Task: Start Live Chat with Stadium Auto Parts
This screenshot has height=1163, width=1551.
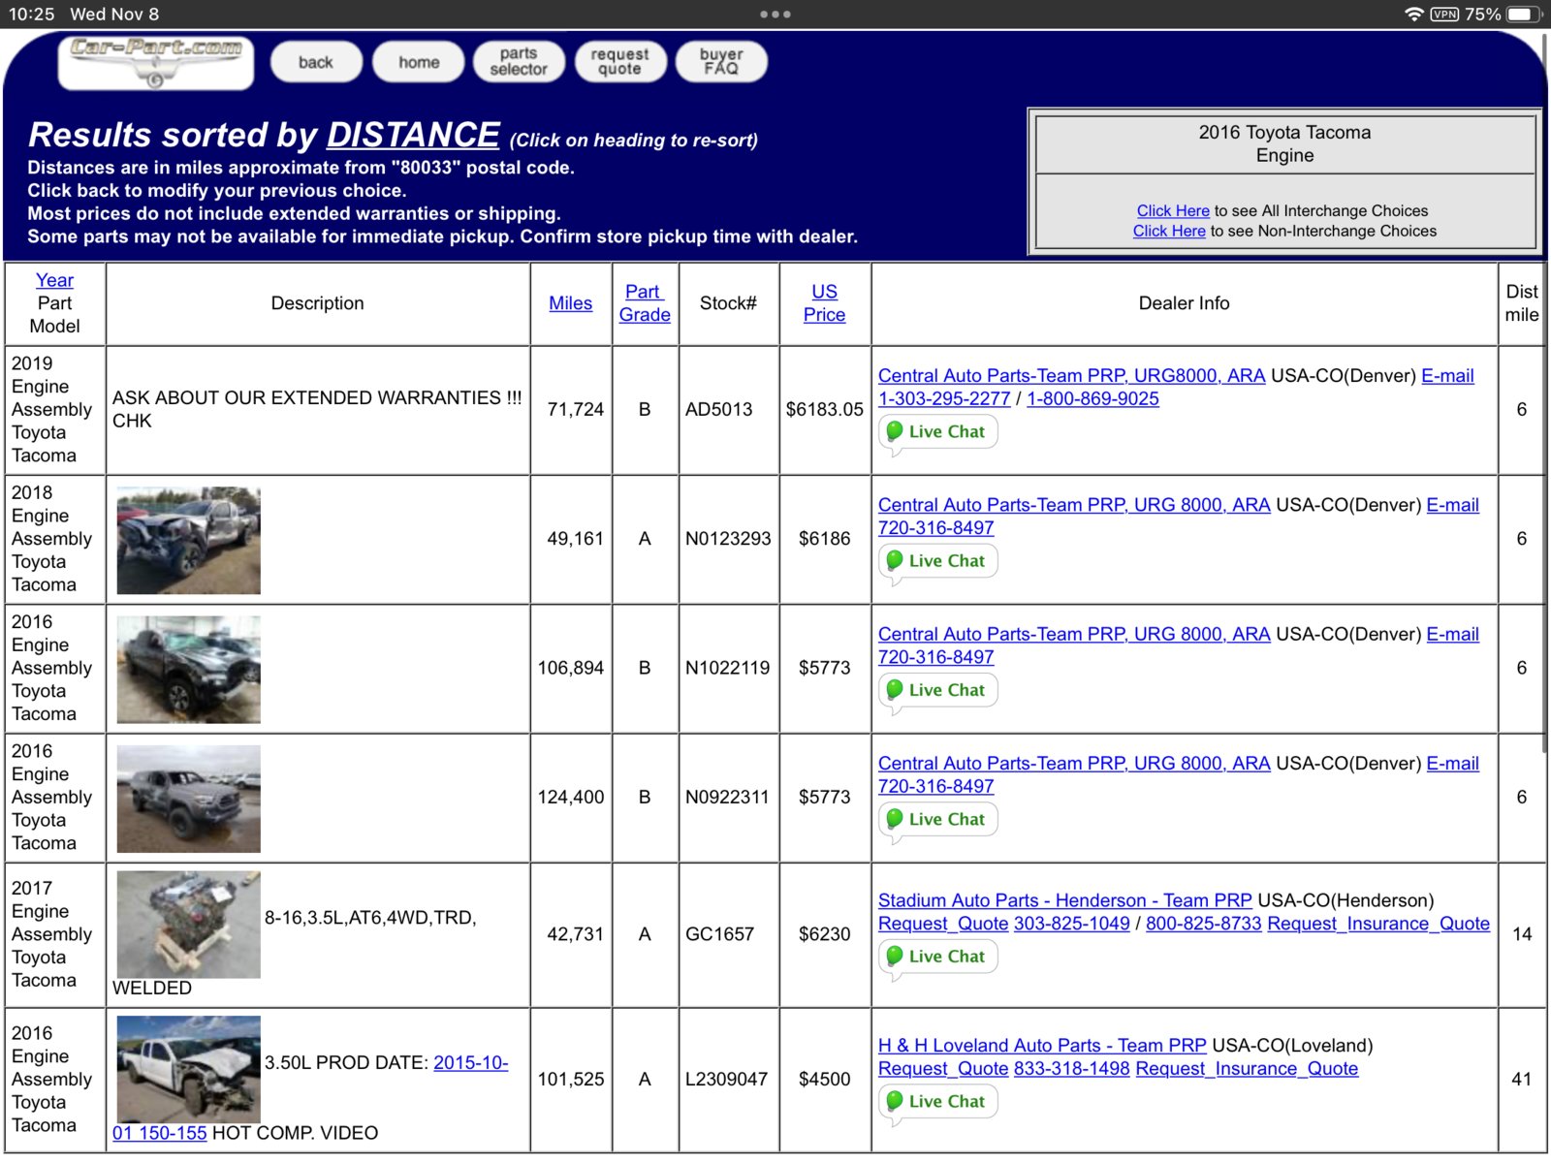Action: (x=937, y=957)
